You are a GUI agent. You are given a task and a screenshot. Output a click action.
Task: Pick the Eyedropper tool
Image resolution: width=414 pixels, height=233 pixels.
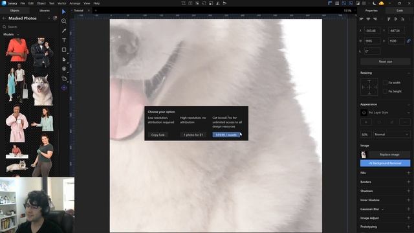63,30
